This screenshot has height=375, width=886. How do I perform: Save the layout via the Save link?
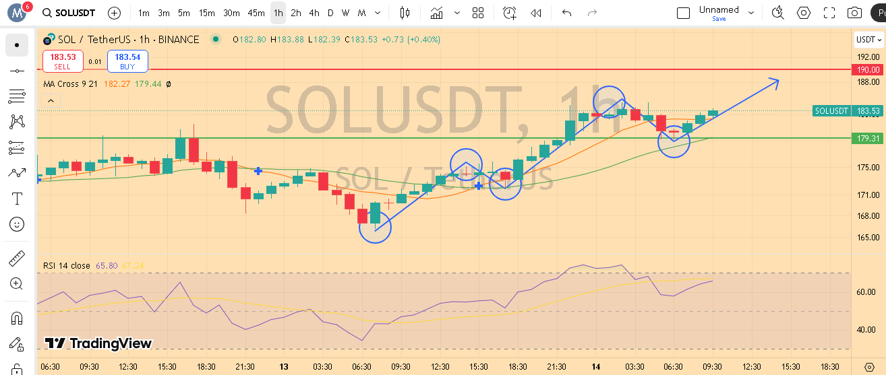[x=719, y=19]
